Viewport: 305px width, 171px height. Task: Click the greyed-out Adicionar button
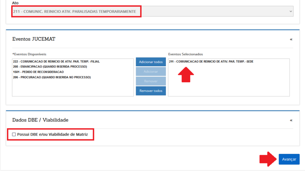[151, 72]
